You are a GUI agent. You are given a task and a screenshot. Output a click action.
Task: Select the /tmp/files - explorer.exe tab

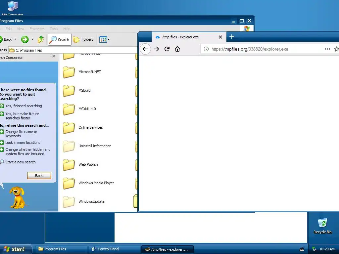click(x=189, y=37)
